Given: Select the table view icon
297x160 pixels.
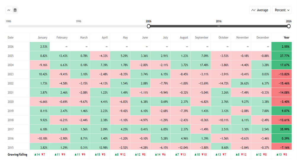Looking at the screenshot, I should pyautogui.click(x=15, y=10).
